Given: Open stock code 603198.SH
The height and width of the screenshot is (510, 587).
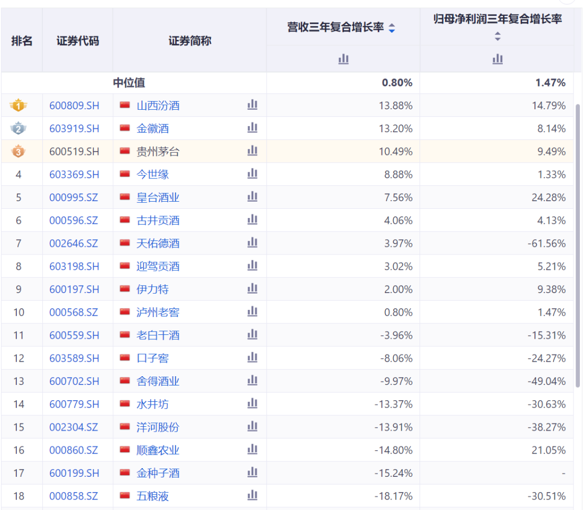Looking at the screenshot, I should click(x=74, y=266).
